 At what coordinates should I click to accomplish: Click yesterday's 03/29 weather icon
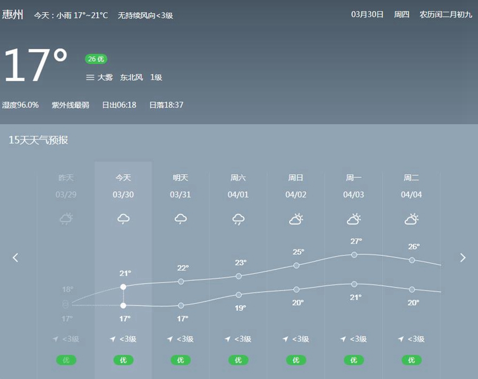pos(66,219)
